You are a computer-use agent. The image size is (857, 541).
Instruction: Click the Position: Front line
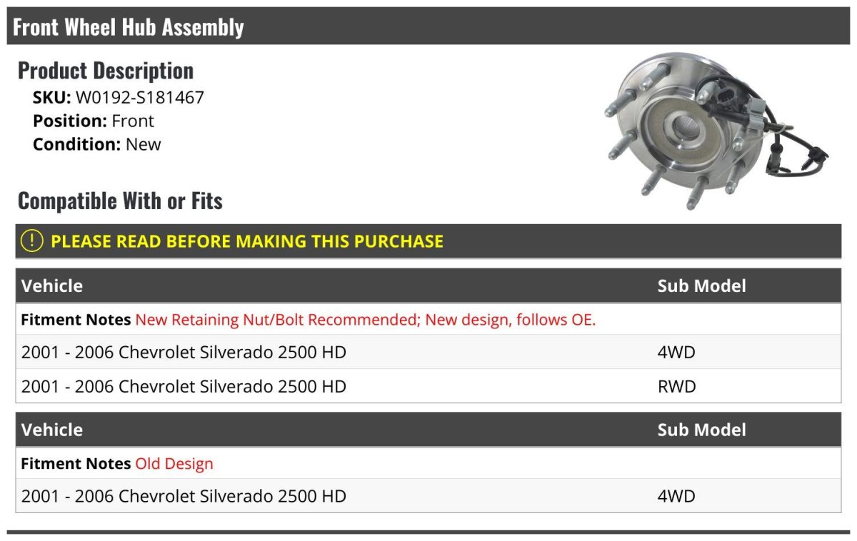(x=93, y=121)
